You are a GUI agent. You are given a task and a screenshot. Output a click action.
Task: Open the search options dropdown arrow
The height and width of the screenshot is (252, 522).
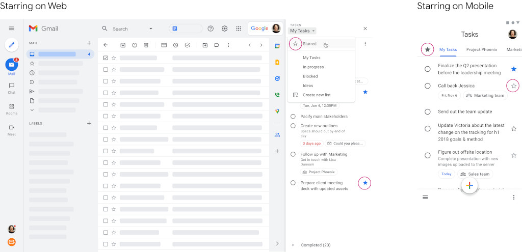pos(150,29)
